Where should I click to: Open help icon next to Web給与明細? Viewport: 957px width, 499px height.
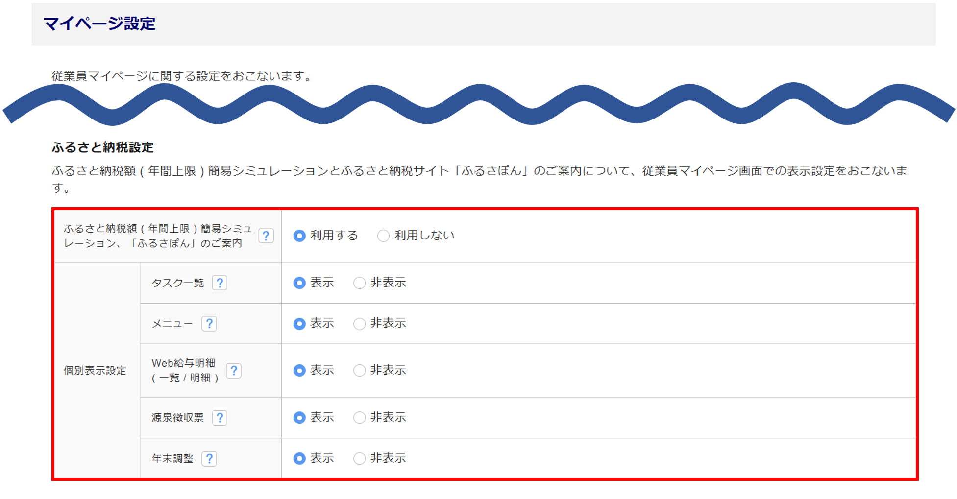234,371
